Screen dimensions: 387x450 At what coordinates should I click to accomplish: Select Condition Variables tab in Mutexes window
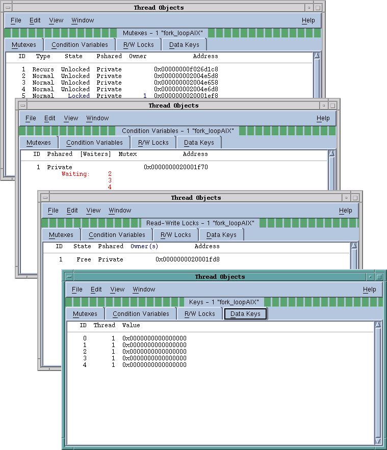pyautogui.click(x=80, y=45)
